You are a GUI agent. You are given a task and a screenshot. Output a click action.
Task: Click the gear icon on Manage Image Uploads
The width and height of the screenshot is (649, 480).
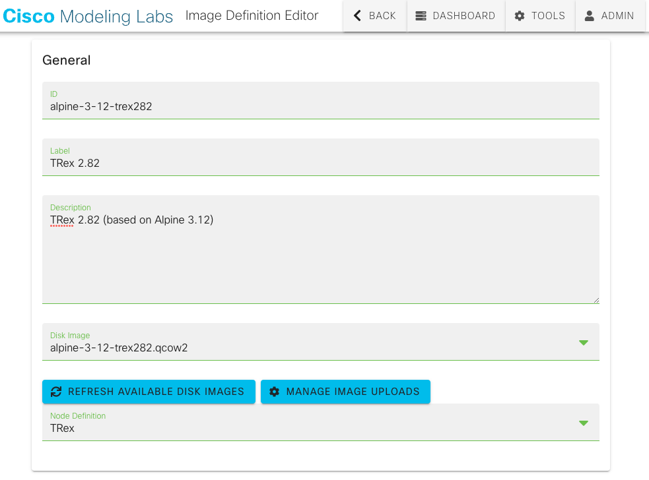click(275, 392)
